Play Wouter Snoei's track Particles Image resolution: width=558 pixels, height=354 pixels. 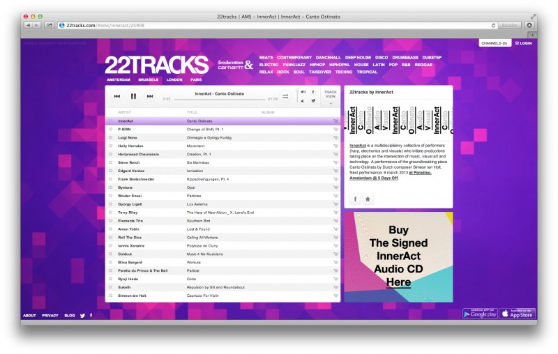223,196
